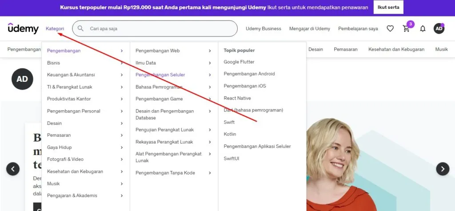Screen dimensions: 455x211
Task: Click the large AD avatar circle
Action: pos(22,79)
